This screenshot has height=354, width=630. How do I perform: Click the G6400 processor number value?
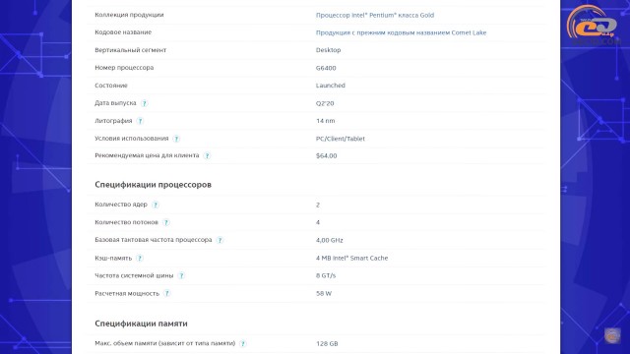[x=326, y=68]
